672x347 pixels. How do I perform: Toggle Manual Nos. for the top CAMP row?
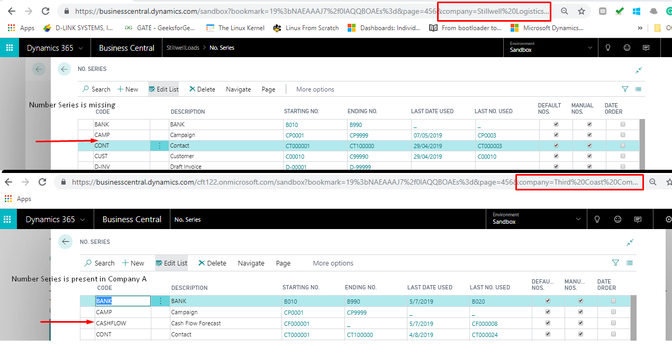[589, 135]
